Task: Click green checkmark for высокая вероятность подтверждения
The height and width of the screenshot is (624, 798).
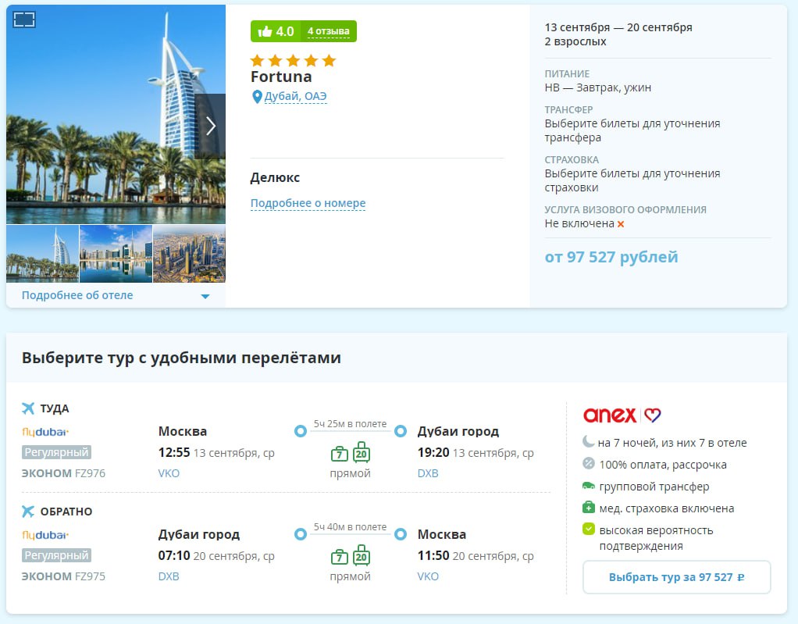Action: pos(589,530)
